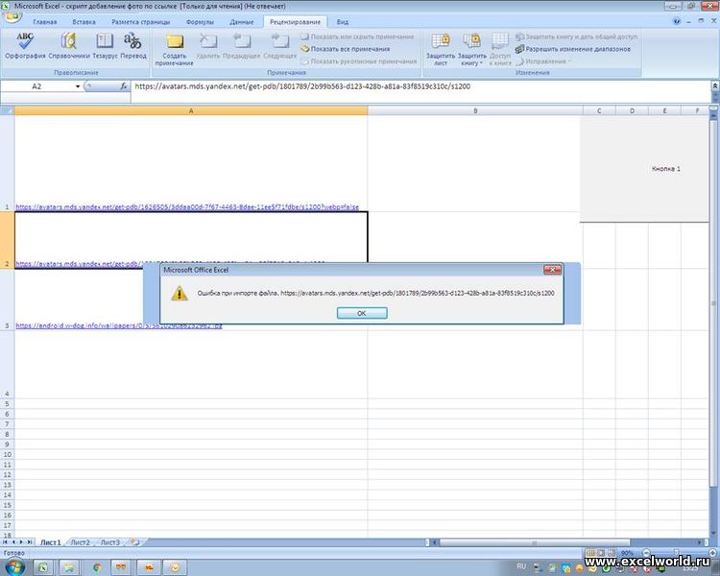Open Windows Start menu orb
The image size is (720, 576).
point(14,567)
